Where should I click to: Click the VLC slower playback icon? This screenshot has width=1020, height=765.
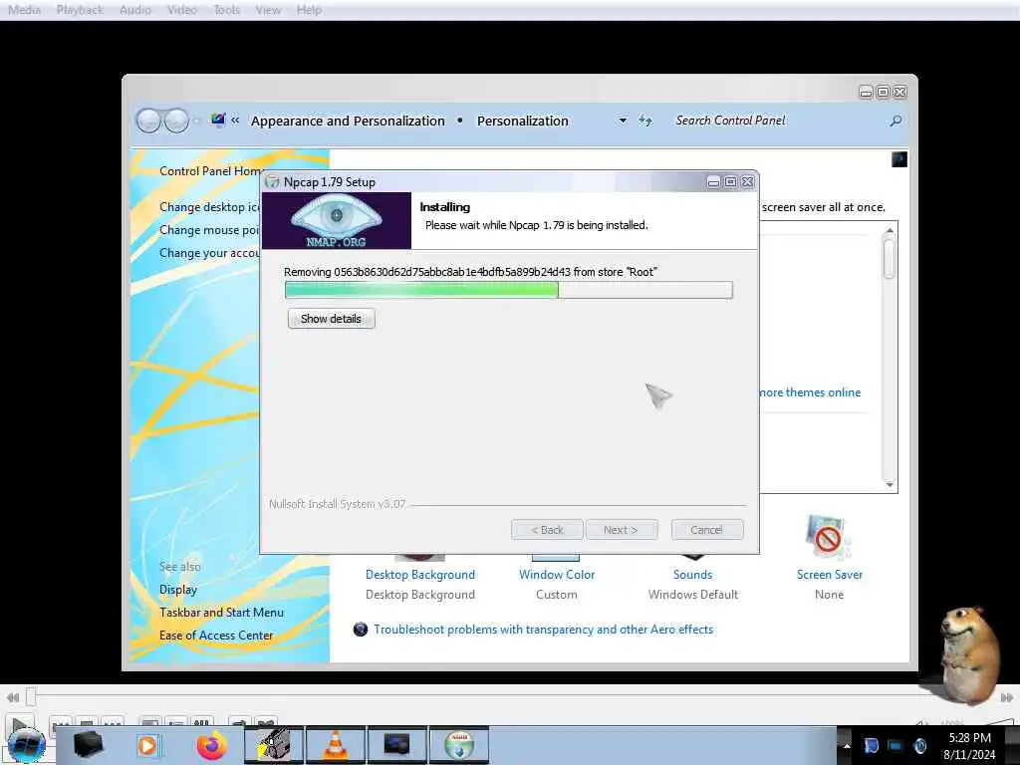coord(13,697)
